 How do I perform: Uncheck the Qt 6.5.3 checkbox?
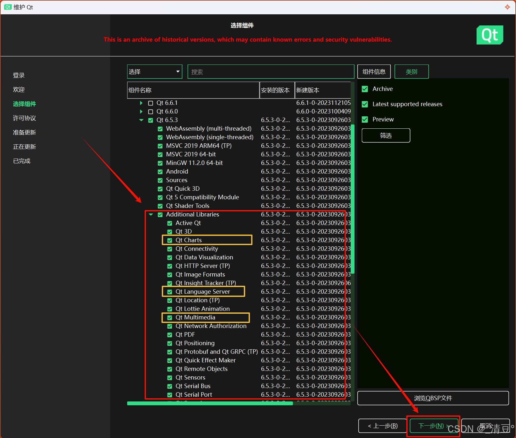coord(151,120)
